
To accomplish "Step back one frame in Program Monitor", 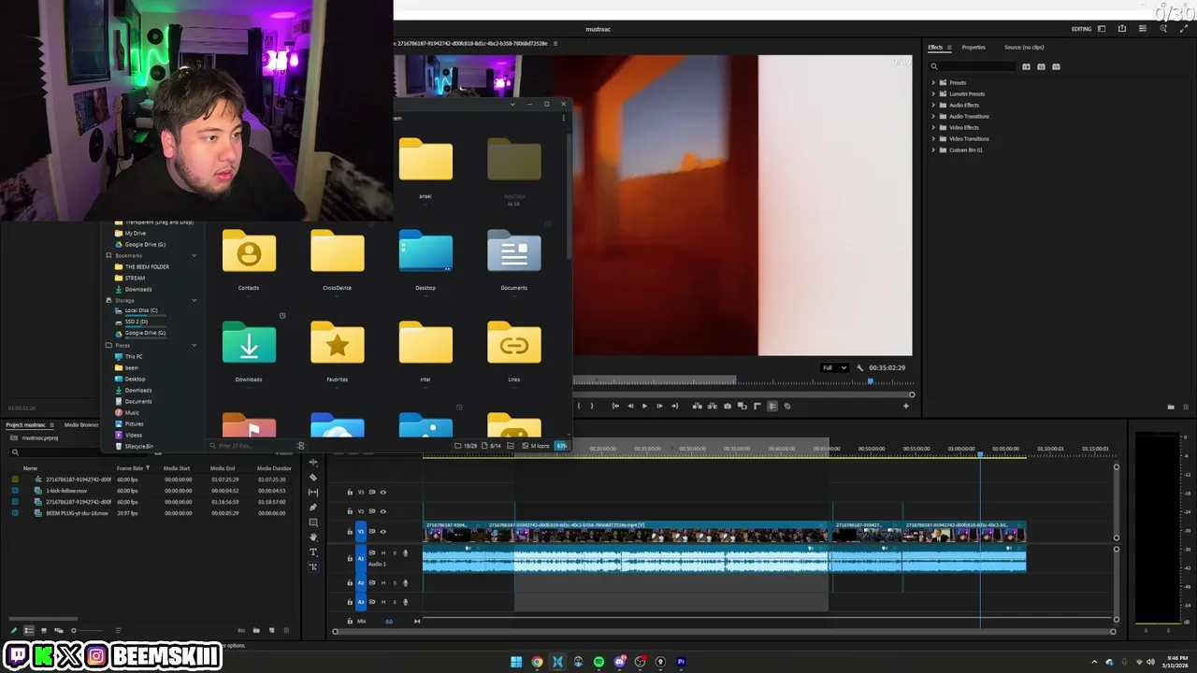I will tap(630, 406).
